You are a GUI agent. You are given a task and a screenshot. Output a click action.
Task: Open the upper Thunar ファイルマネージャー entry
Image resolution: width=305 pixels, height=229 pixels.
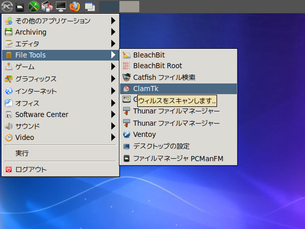pyautogui.click(x=178, y=111)
